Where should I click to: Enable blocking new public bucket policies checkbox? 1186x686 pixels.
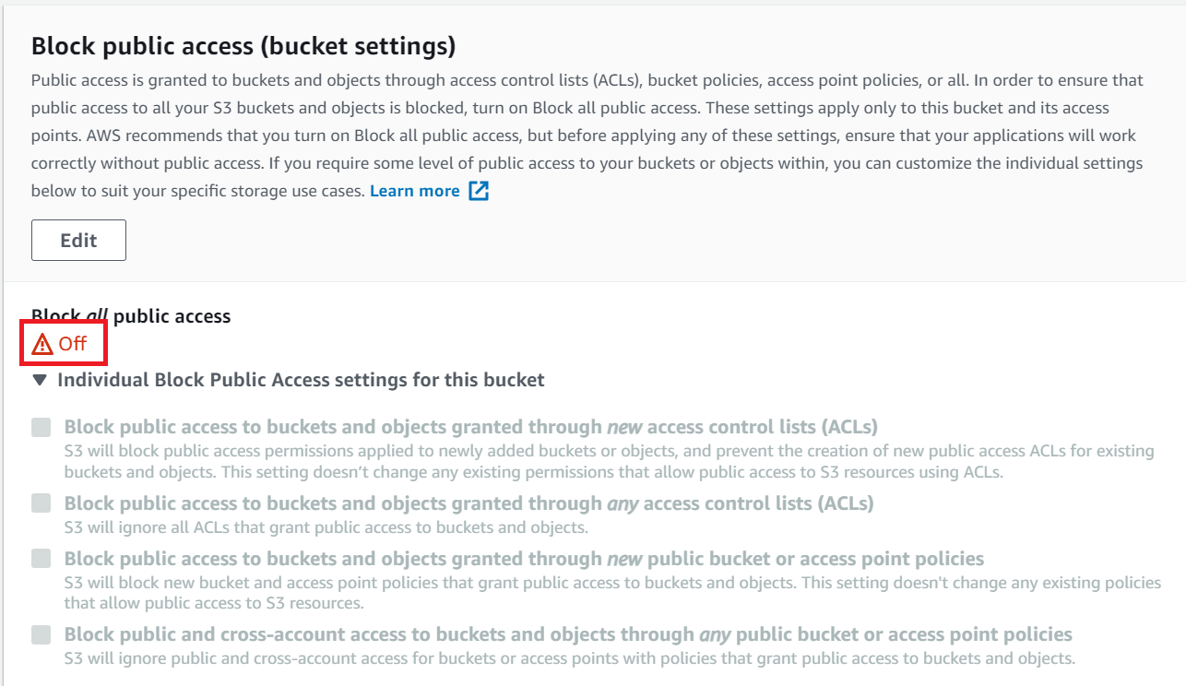click(x=41, y=559)
